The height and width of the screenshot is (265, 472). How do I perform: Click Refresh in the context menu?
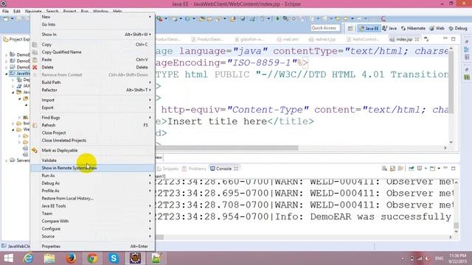pyautogui.click(x=93, y=125)
